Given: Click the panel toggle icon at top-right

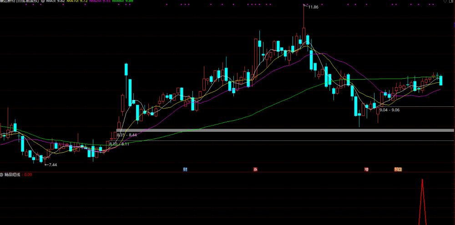Looking at the screenshot, I should 451,1.
